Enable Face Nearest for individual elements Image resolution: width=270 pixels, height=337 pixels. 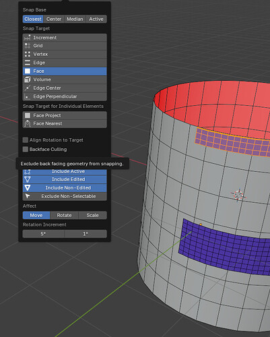pyautogui.click(x=65, y=123)
